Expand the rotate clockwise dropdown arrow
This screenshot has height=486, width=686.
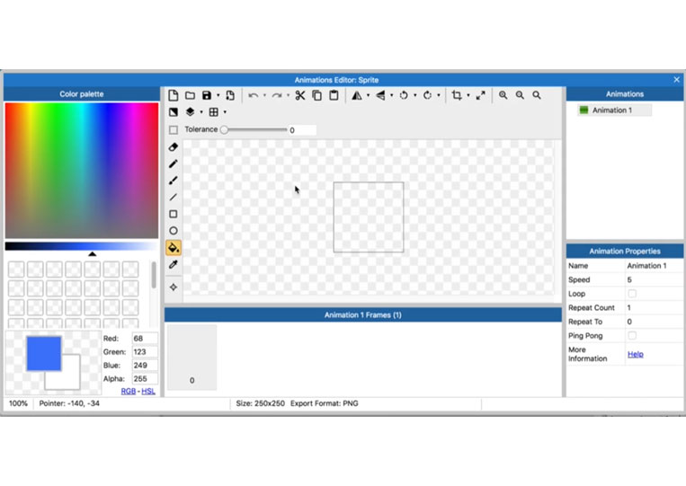point(439,95)
